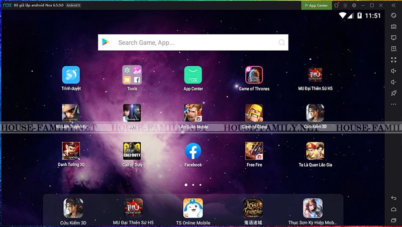Image resolution: width=402 pixels, height=227 pixels.
Task: Open the Lost Temple game in dock
Action: click(x=253, y=208)
